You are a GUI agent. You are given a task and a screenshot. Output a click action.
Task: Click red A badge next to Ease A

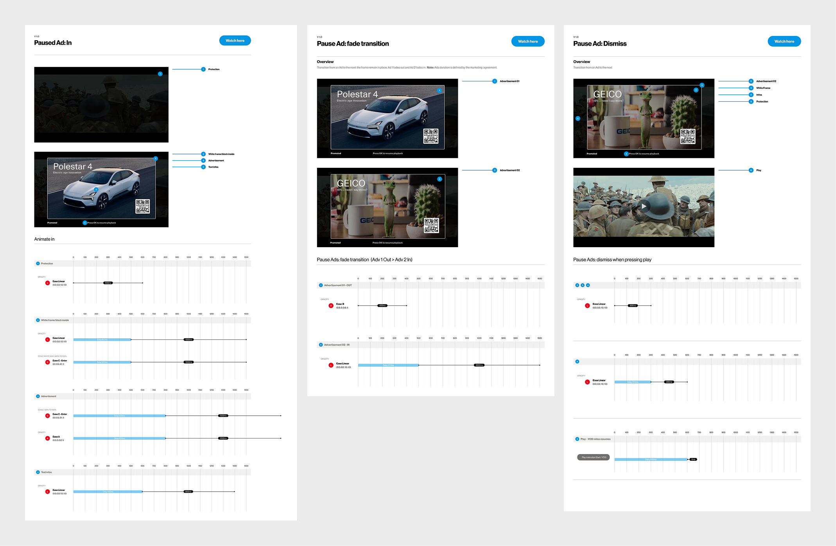pyautogui.click(x=48, y=438)
